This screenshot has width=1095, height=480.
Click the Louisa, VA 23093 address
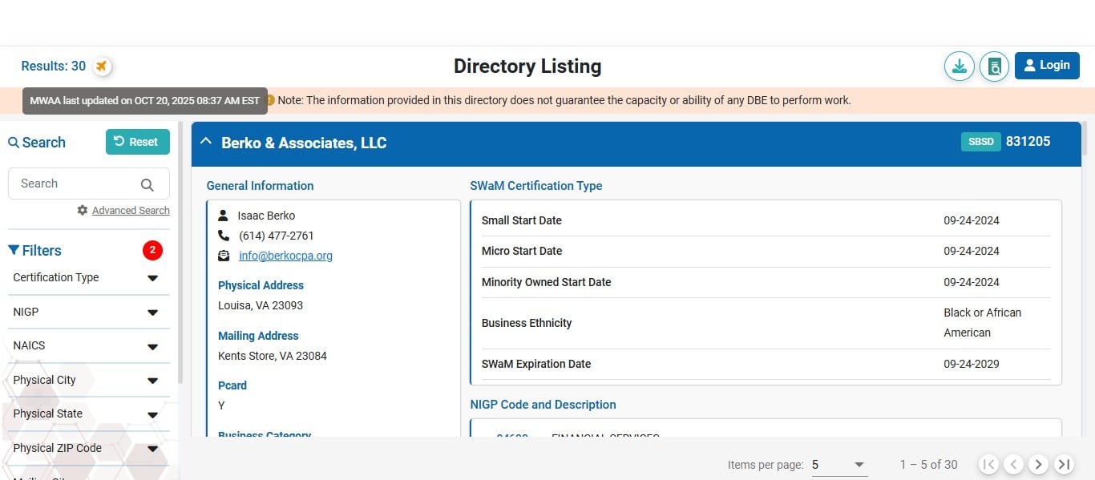coord(261,305)
